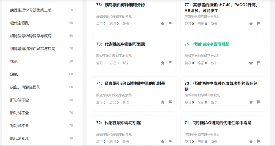Screen dimensions: 275x146
Task: Click 忘记 0 on card 76
Action: (x=114, y=63)
